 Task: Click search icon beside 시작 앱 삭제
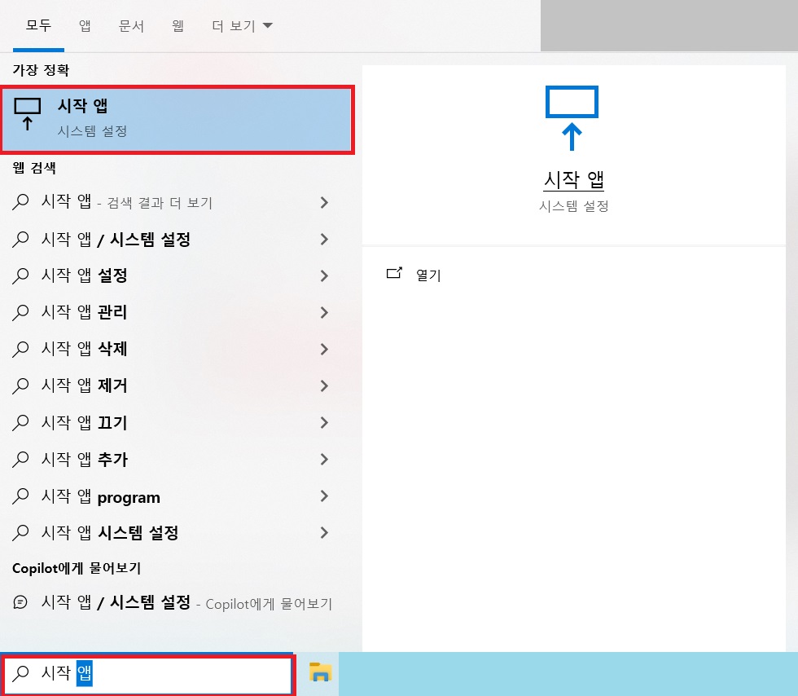point(20,349)
